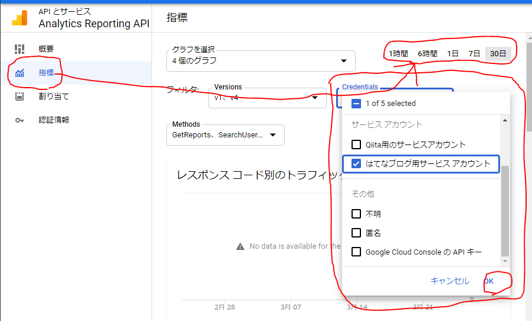Select the 1日 time range
This screenshot has height=321, width=532.
(453, 54)
